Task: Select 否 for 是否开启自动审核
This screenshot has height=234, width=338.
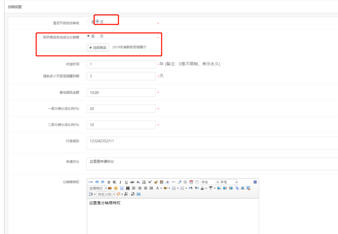Action: [x=97, y=21]
